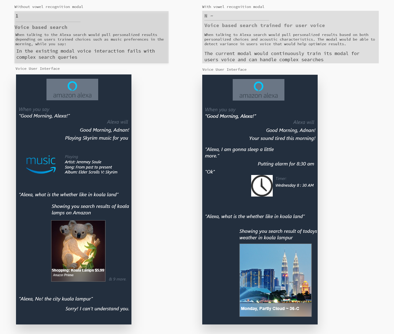This screenshot has width=394, height=334.
Task: Click 'In the existing modal voice interaction fails' text
Action: pos(86,54)
